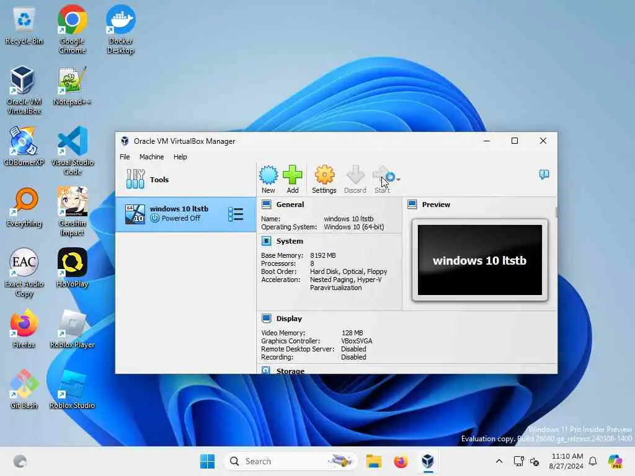Click the Windows 10 (64-bit) operating system value
This screenshot has width=635, height=476.
pos(353,227)
